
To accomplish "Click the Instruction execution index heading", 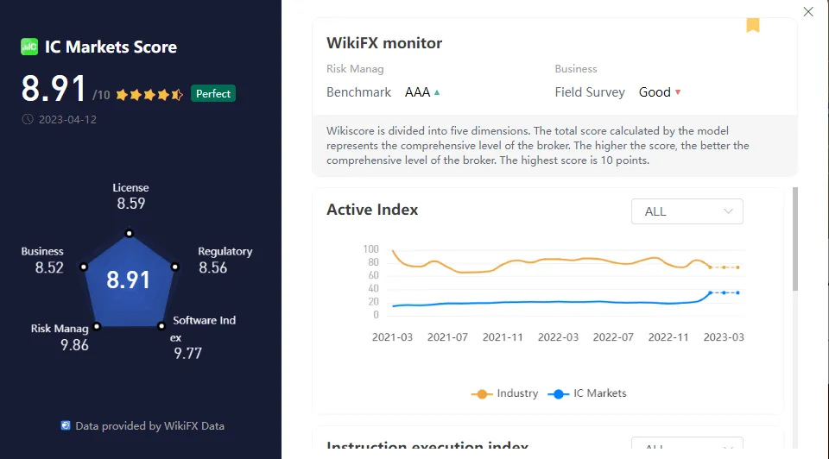I will click(427, 444).
